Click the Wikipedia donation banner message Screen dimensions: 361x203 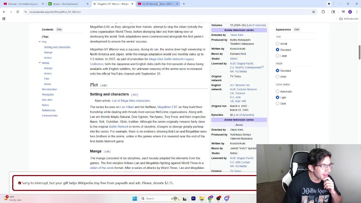tap(98, 183)
